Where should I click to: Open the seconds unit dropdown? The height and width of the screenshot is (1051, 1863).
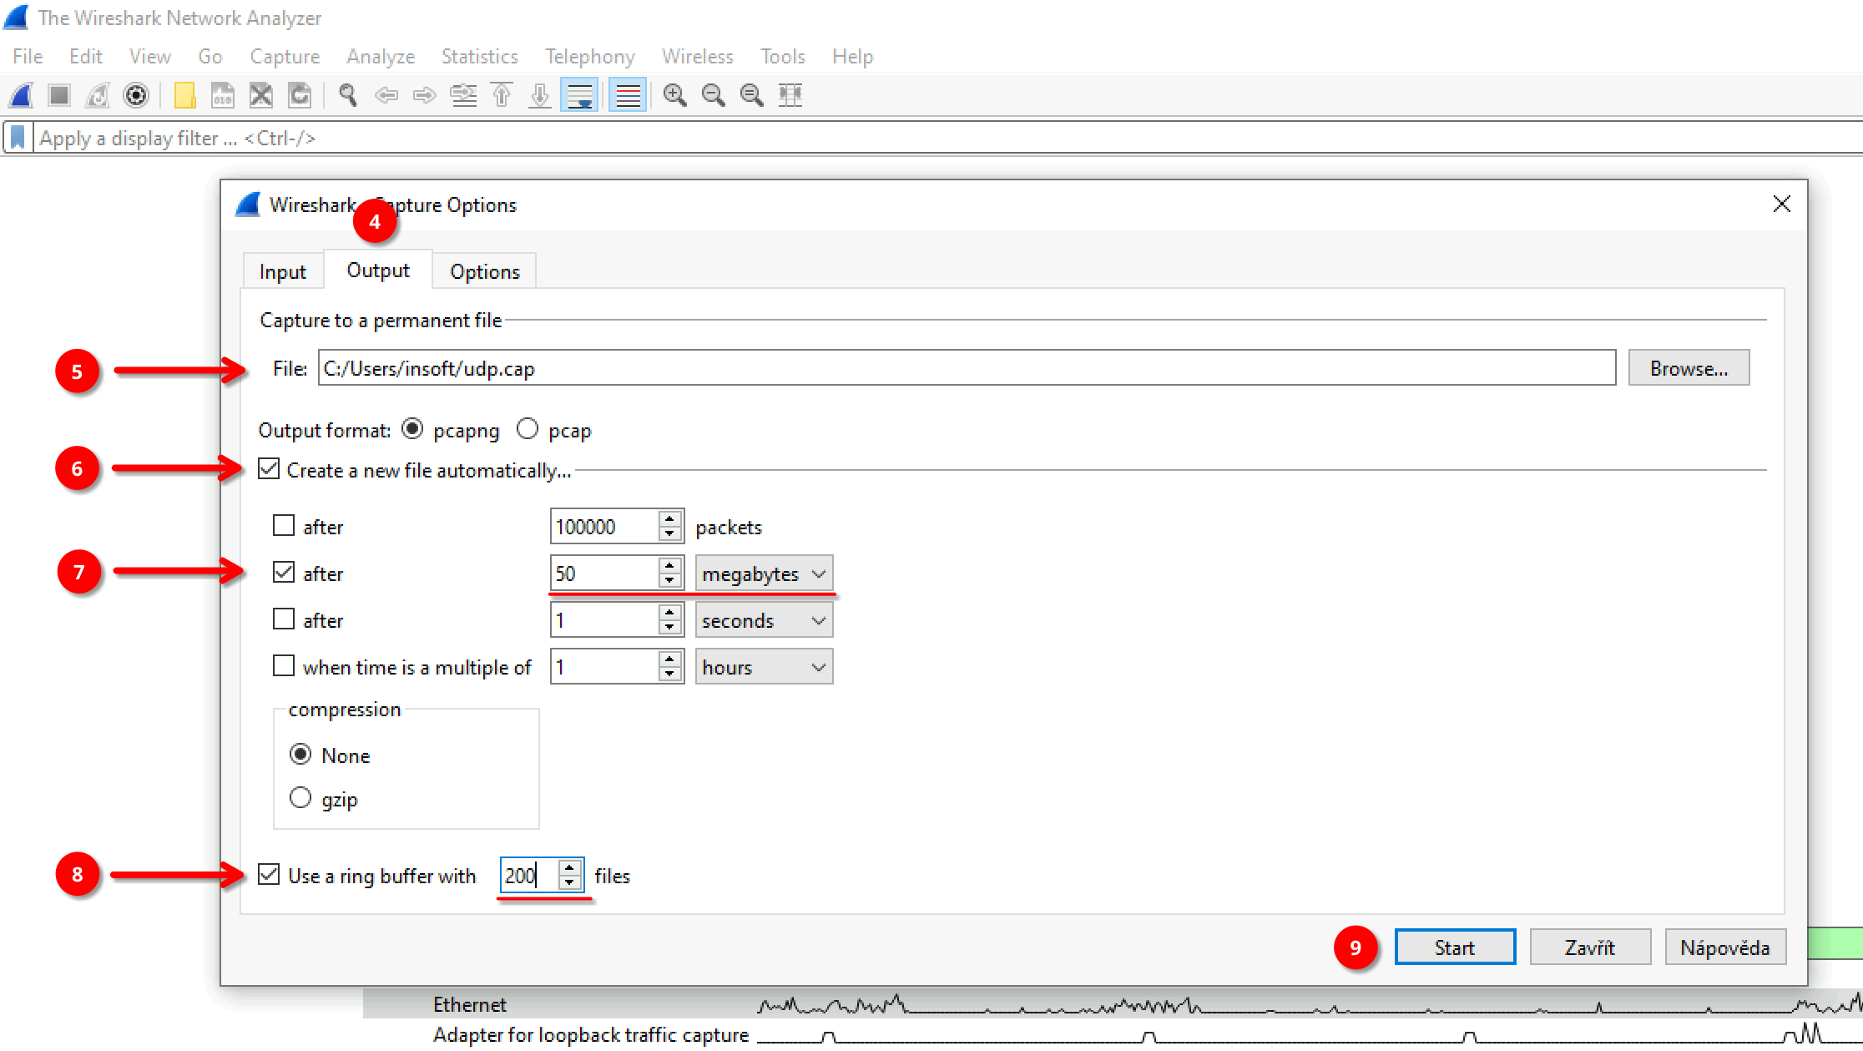pyautogui.click(x=764, y=620)
